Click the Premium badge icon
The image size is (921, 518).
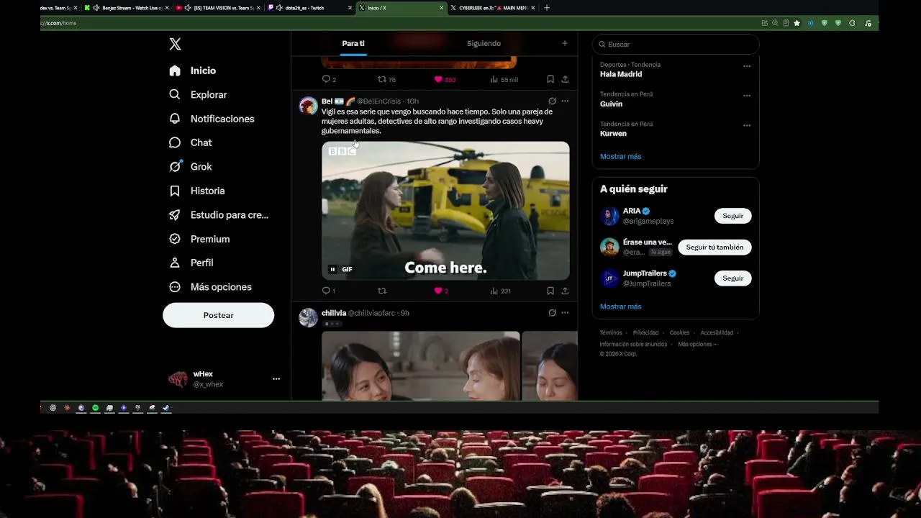click(x=175, y=239)
